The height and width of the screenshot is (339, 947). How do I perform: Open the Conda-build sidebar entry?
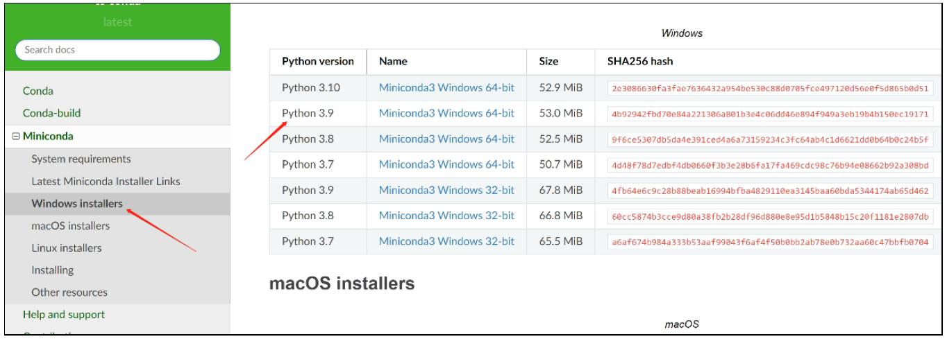pyautogui.click(x=51, y=113)
